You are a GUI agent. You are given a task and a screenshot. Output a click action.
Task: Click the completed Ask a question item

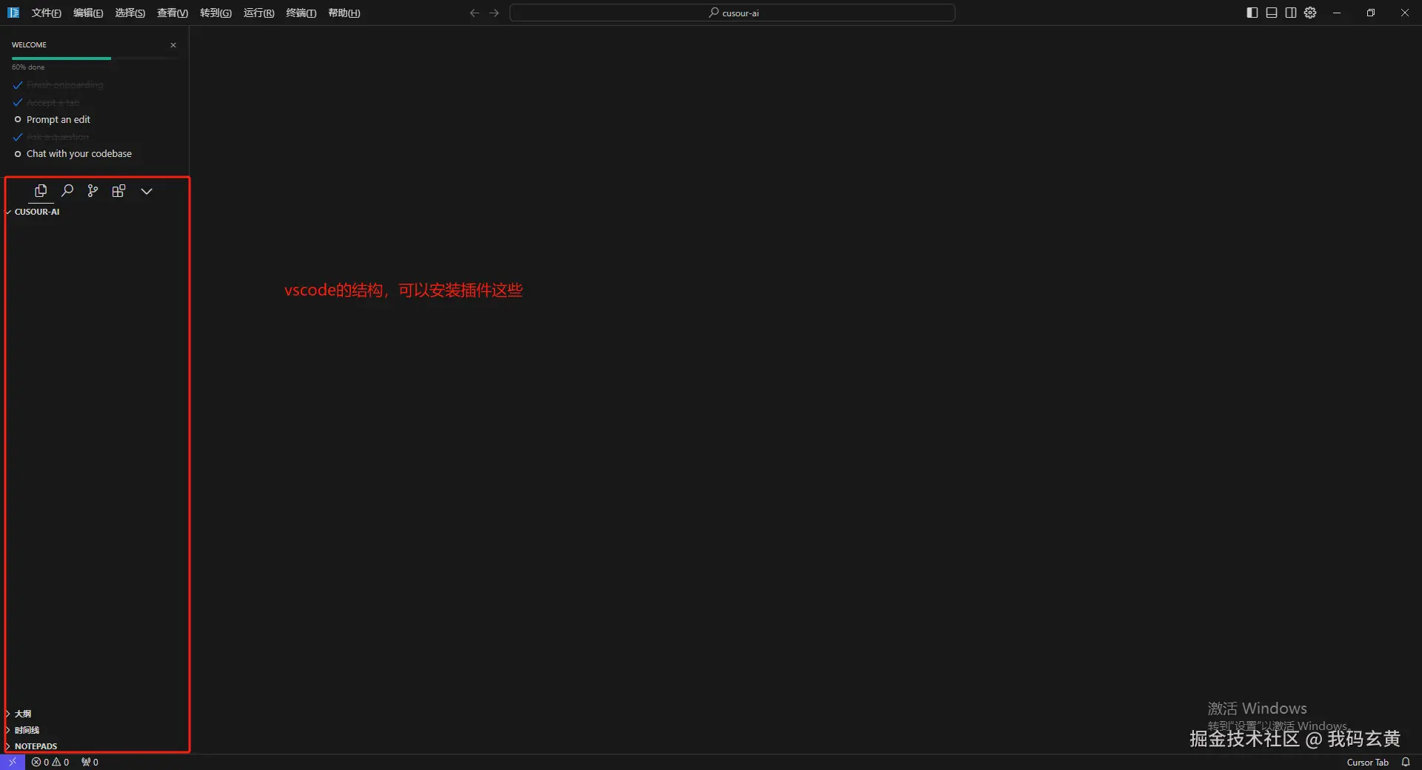click(x=57, y=137)
